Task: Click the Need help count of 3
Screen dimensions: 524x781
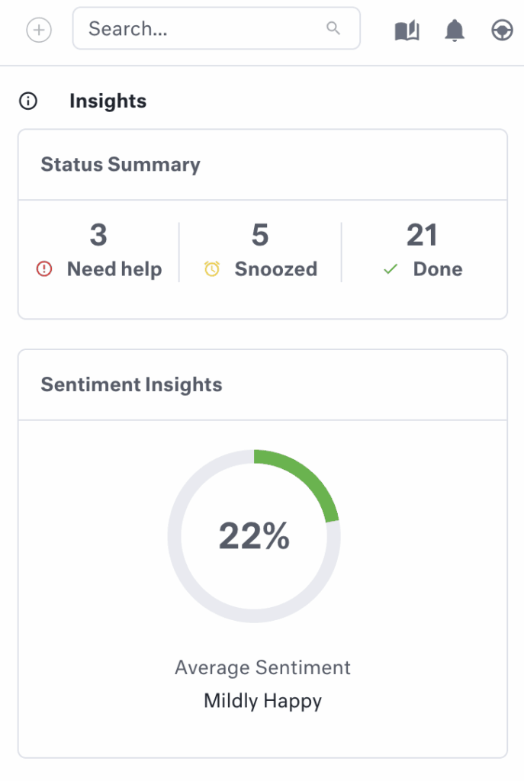Action: click(98, 236)
